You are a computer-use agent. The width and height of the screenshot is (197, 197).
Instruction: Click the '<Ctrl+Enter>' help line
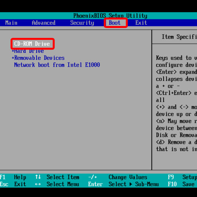177,93
